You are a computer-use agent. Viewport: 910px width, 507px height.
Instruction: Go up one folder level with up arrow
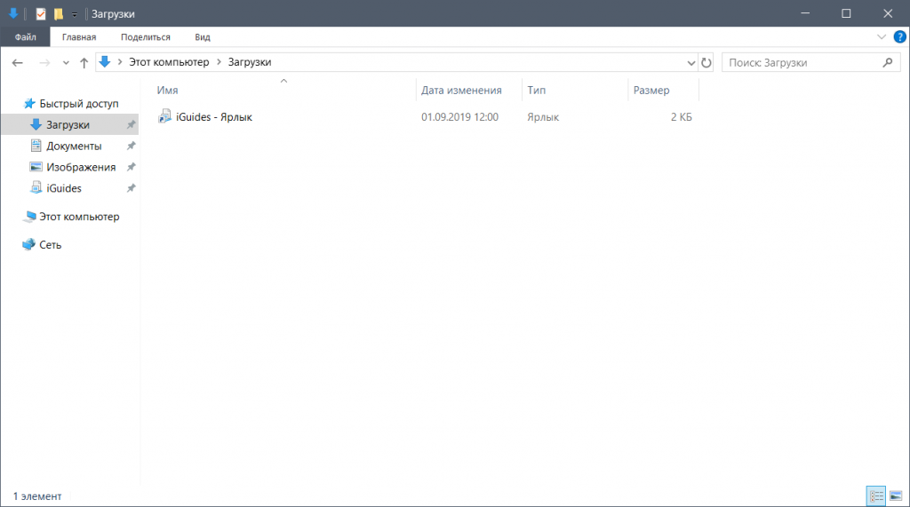pos(84,63)
